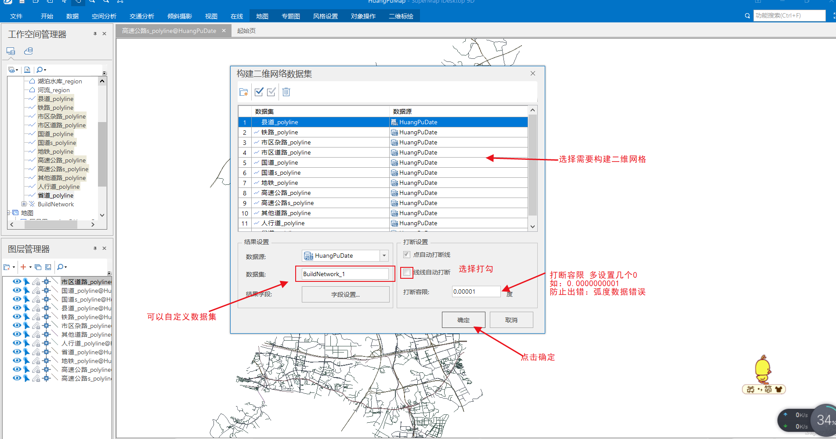Click the 确定 button to confirm
Screen dimensions: 836x439
click(463, 320)
